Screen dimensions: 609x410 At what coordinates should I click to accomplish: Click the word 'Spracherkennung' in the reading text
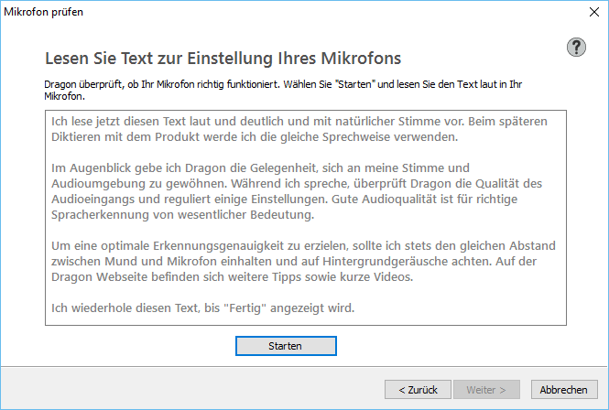[x=100, y=215]
